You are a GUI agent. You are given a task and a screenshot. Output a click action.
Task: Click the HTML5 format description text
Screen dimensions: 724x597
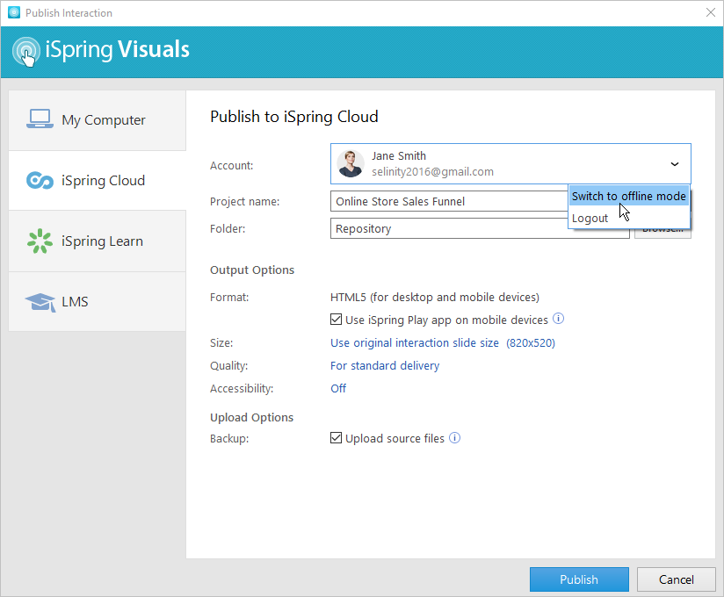(x=435, y=297)
